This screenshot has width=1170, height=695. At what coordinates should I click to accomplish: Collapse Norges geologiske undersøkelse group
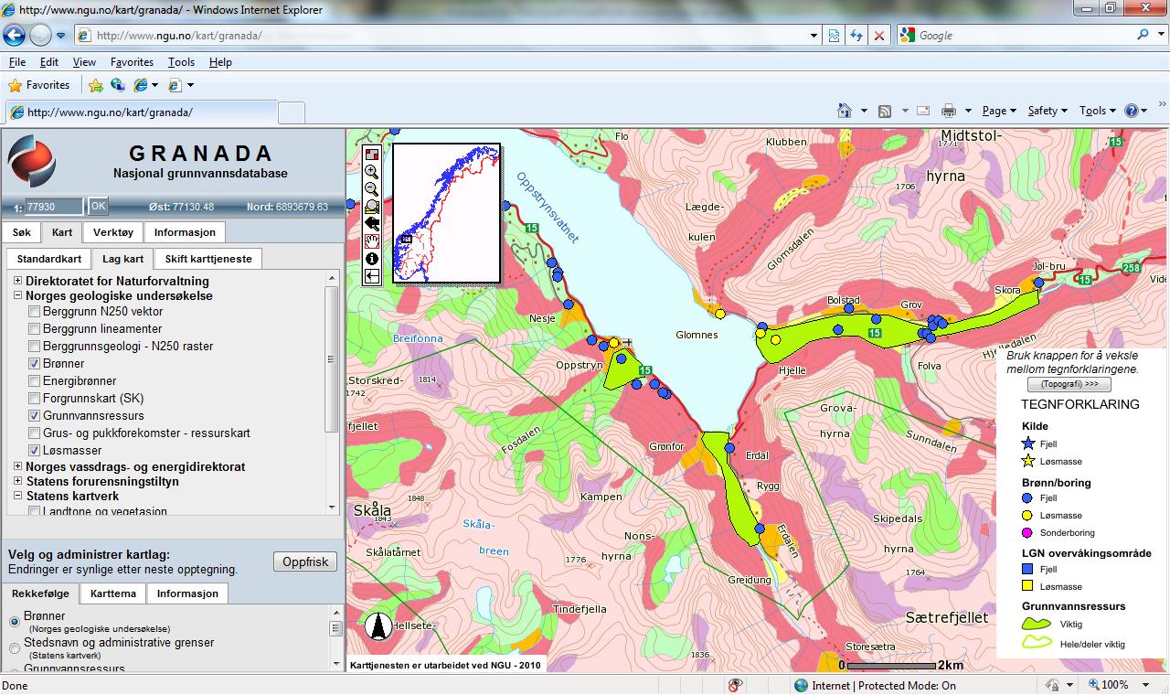[x=18, y=296]
